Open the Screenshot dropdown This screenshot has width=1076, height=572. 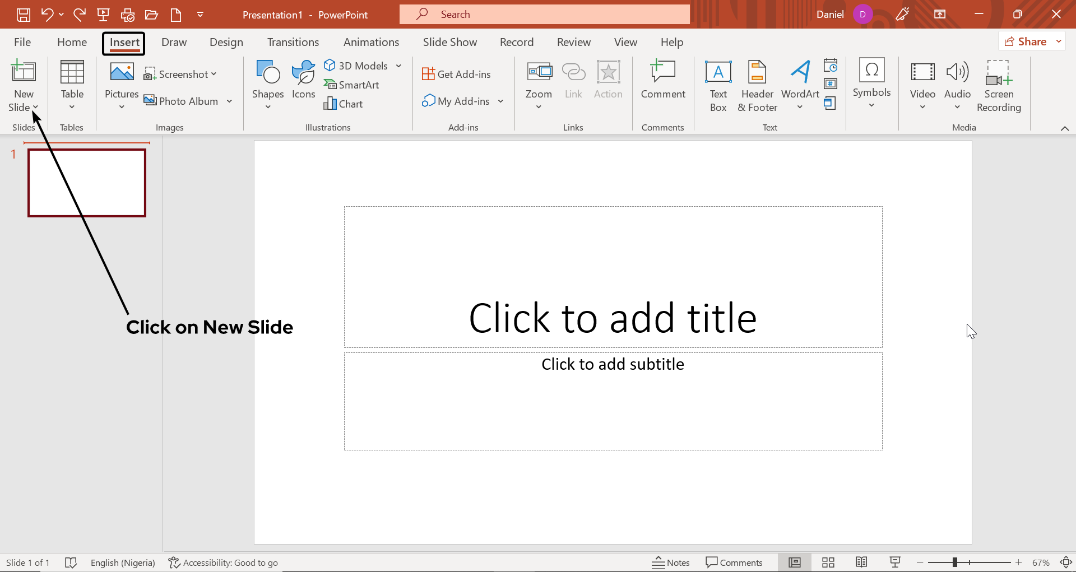click(x=180, y=73)
